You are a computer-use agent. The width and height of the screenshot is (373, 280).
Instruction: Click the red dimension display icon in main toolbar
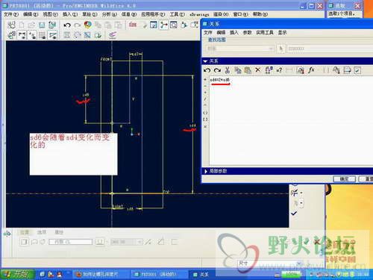click(x=133, y=25)
